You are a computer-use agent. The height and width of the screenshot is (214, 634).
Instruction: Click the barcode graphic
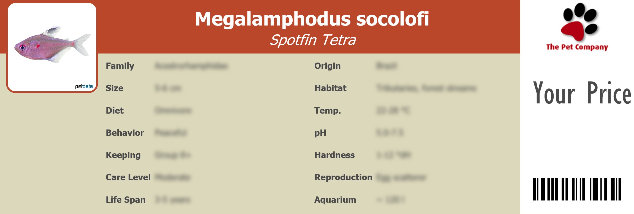coord(577,189)
